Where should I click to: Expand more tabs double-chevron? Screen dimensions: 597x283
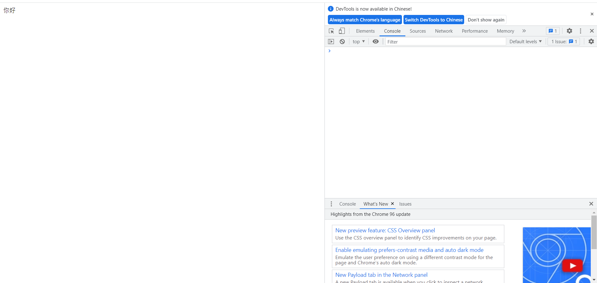524,31
